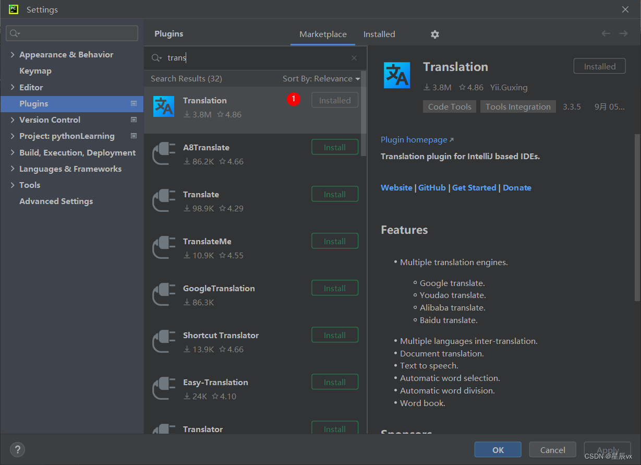Expand Project: pythonLearning section
641x465 pixels.
point(13,136)
